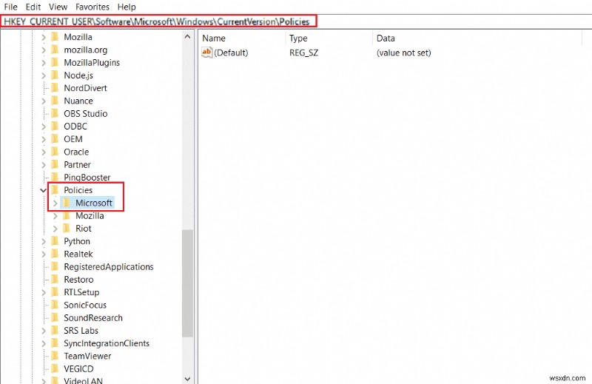Open the Edit menu
Image resolution: width=592 pixels, height=384 pixels.
point(33,7)
